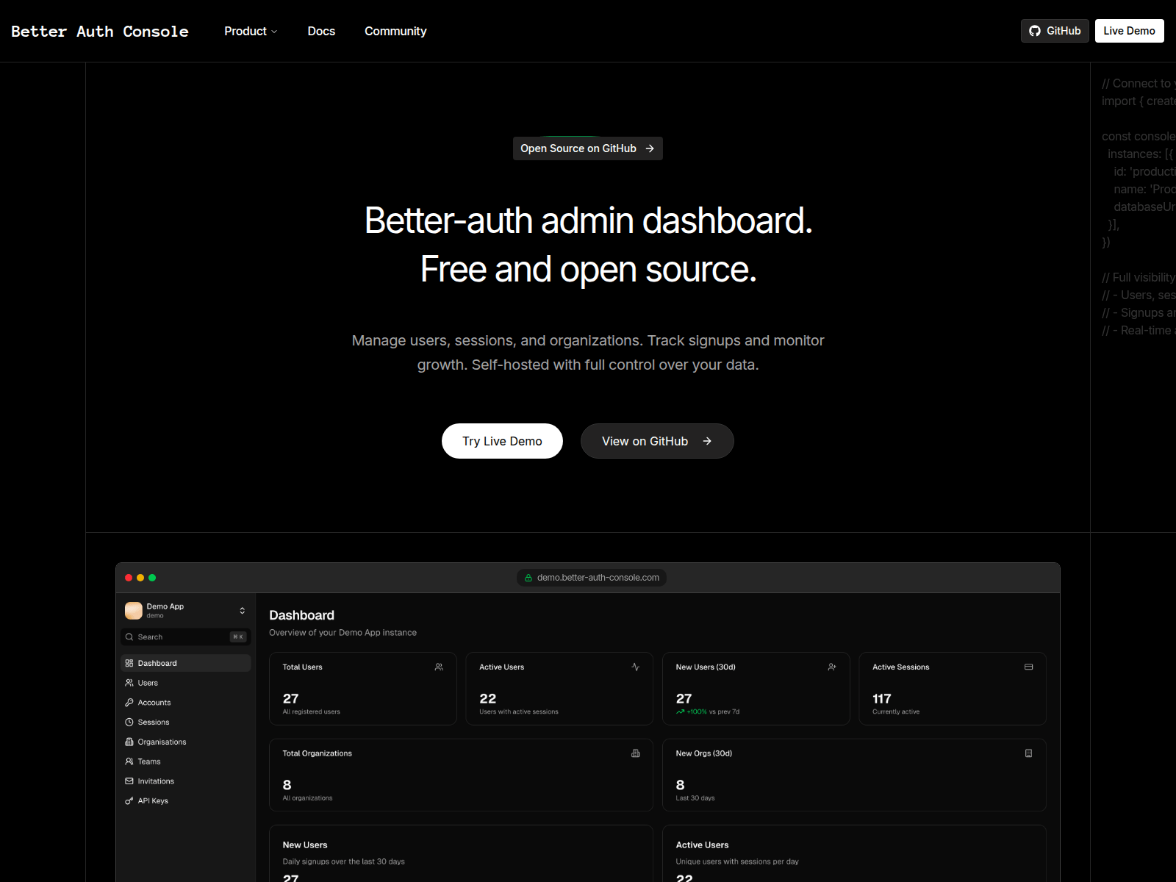
Task: Click the GitHub logo icon in header
Action: pos(1035,31)
